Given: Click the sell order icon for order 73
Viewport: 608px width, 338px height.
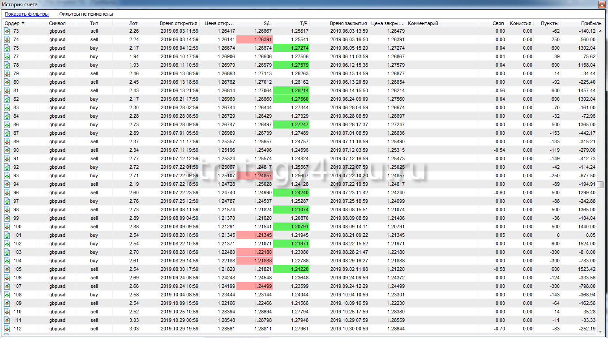Looking at the screenshot, I should 7,31.
